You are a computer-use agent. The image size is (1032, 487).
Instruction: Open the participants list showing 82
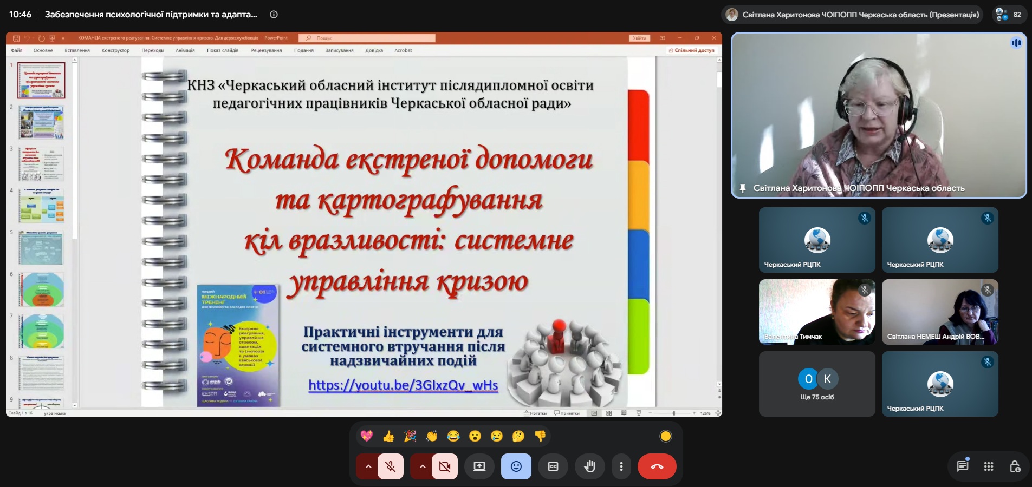[x=1009, y=15]
